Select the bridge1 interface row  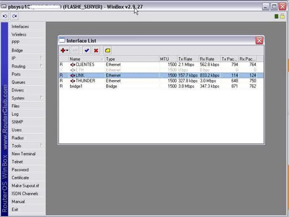coord(161,86)
